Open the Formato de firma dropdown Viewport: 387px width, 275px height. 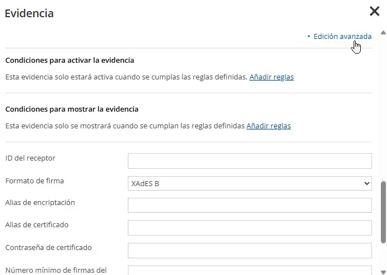coord(250,183)
